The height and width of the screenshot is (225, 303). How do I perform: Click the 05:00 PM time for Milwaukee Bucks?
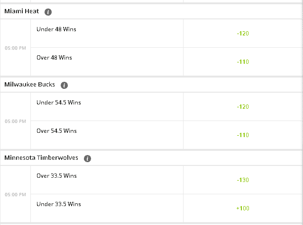click(x=15, y=121)
